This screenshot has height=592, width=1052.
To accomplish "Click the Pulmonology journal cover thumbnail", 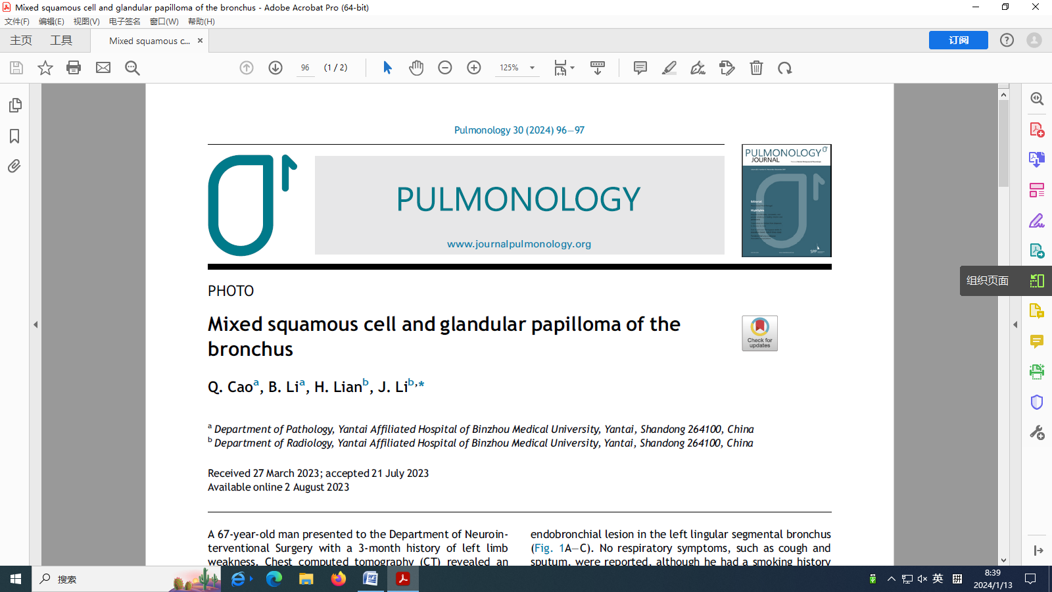I will (786, 201).
